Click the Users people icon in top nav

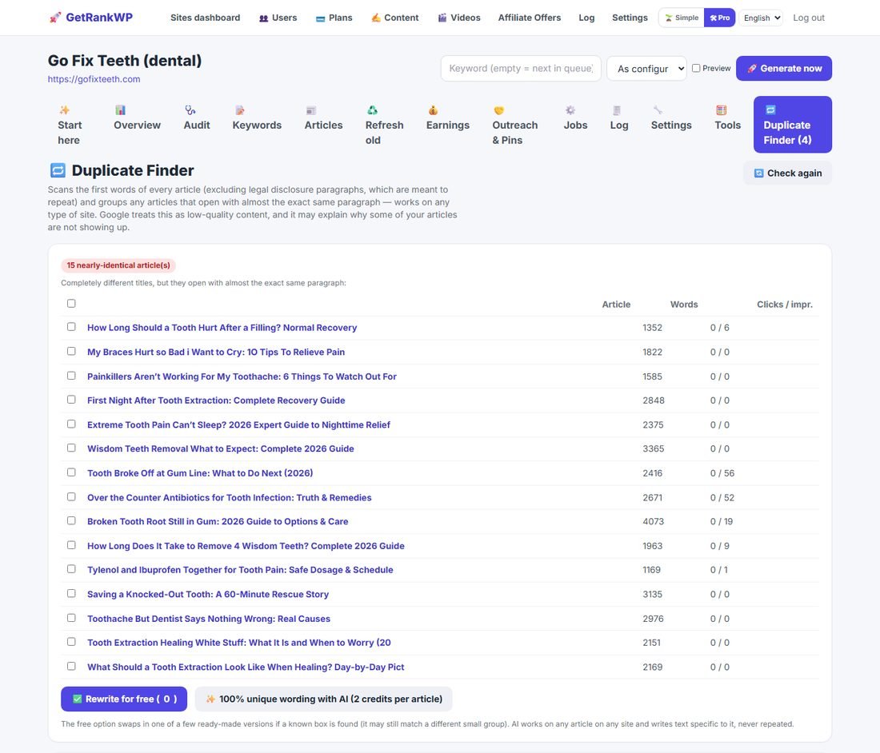[x=263, y=18]
